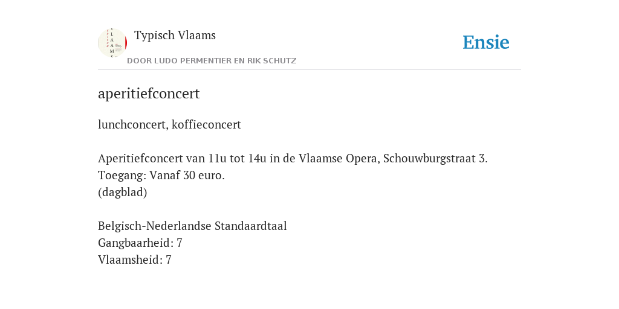Click the Toegang: Vanaf 30 euro line
Viewport: 619px width, 309px height.
tap(161, 176)
